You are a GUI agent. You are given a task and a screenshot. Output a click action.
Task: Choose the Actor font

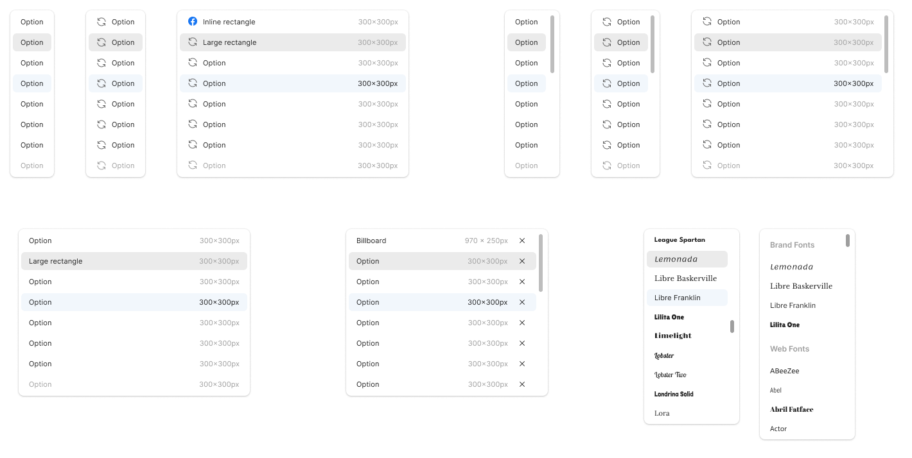(x=778, y=428)
